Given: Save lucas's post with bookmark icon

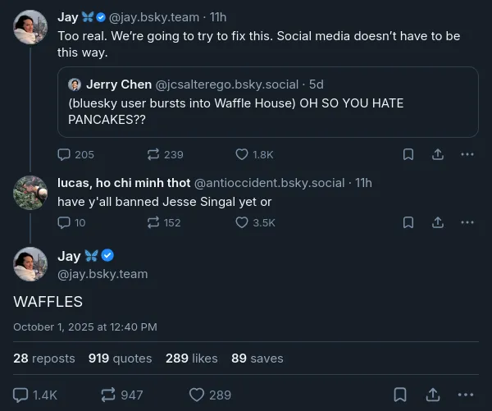Looking at the screenshot, I should [x=408, y=222].
